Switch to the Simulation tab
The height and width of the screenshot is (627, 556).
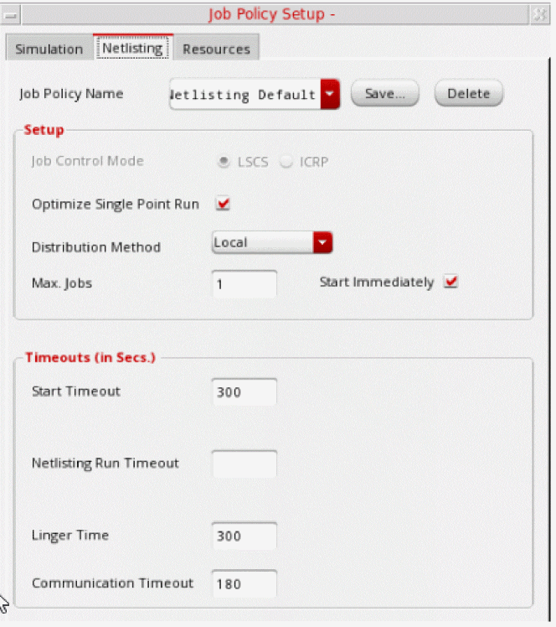pyautogui.click(x=49, y=49)
